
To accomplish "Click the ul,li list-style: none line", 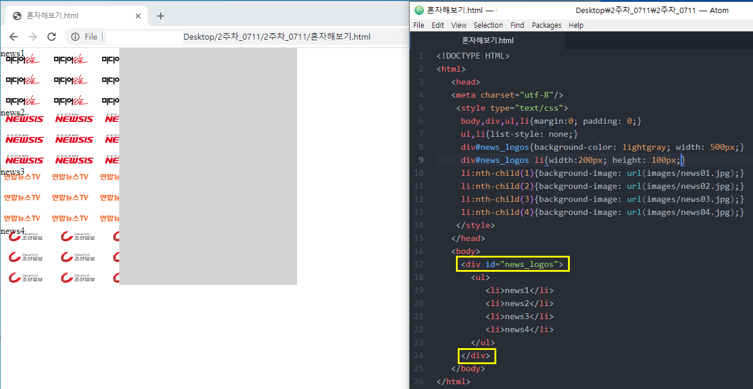I will click(519, 134).
